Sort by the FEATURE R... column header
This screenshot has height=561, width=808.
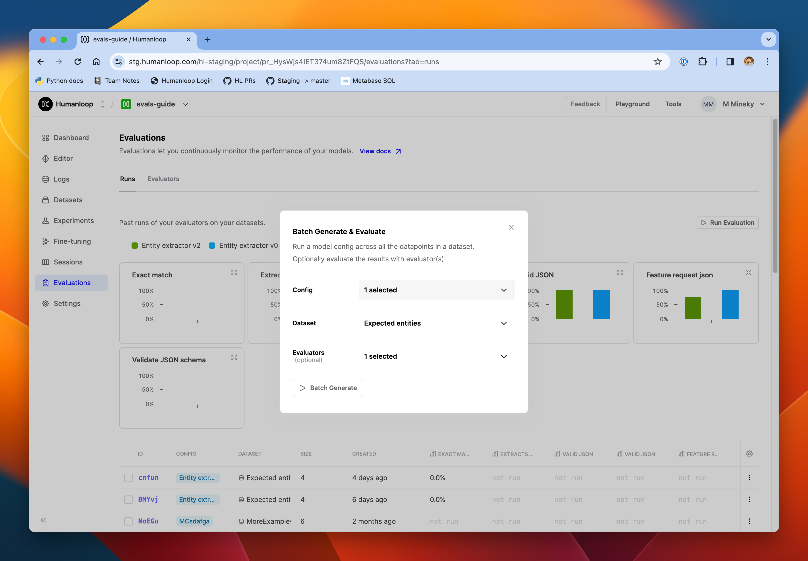click(698, 454)
